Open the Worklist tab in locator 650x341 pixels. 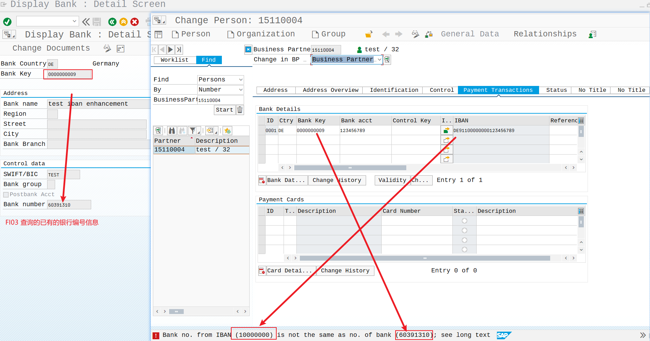pos(174,60)
